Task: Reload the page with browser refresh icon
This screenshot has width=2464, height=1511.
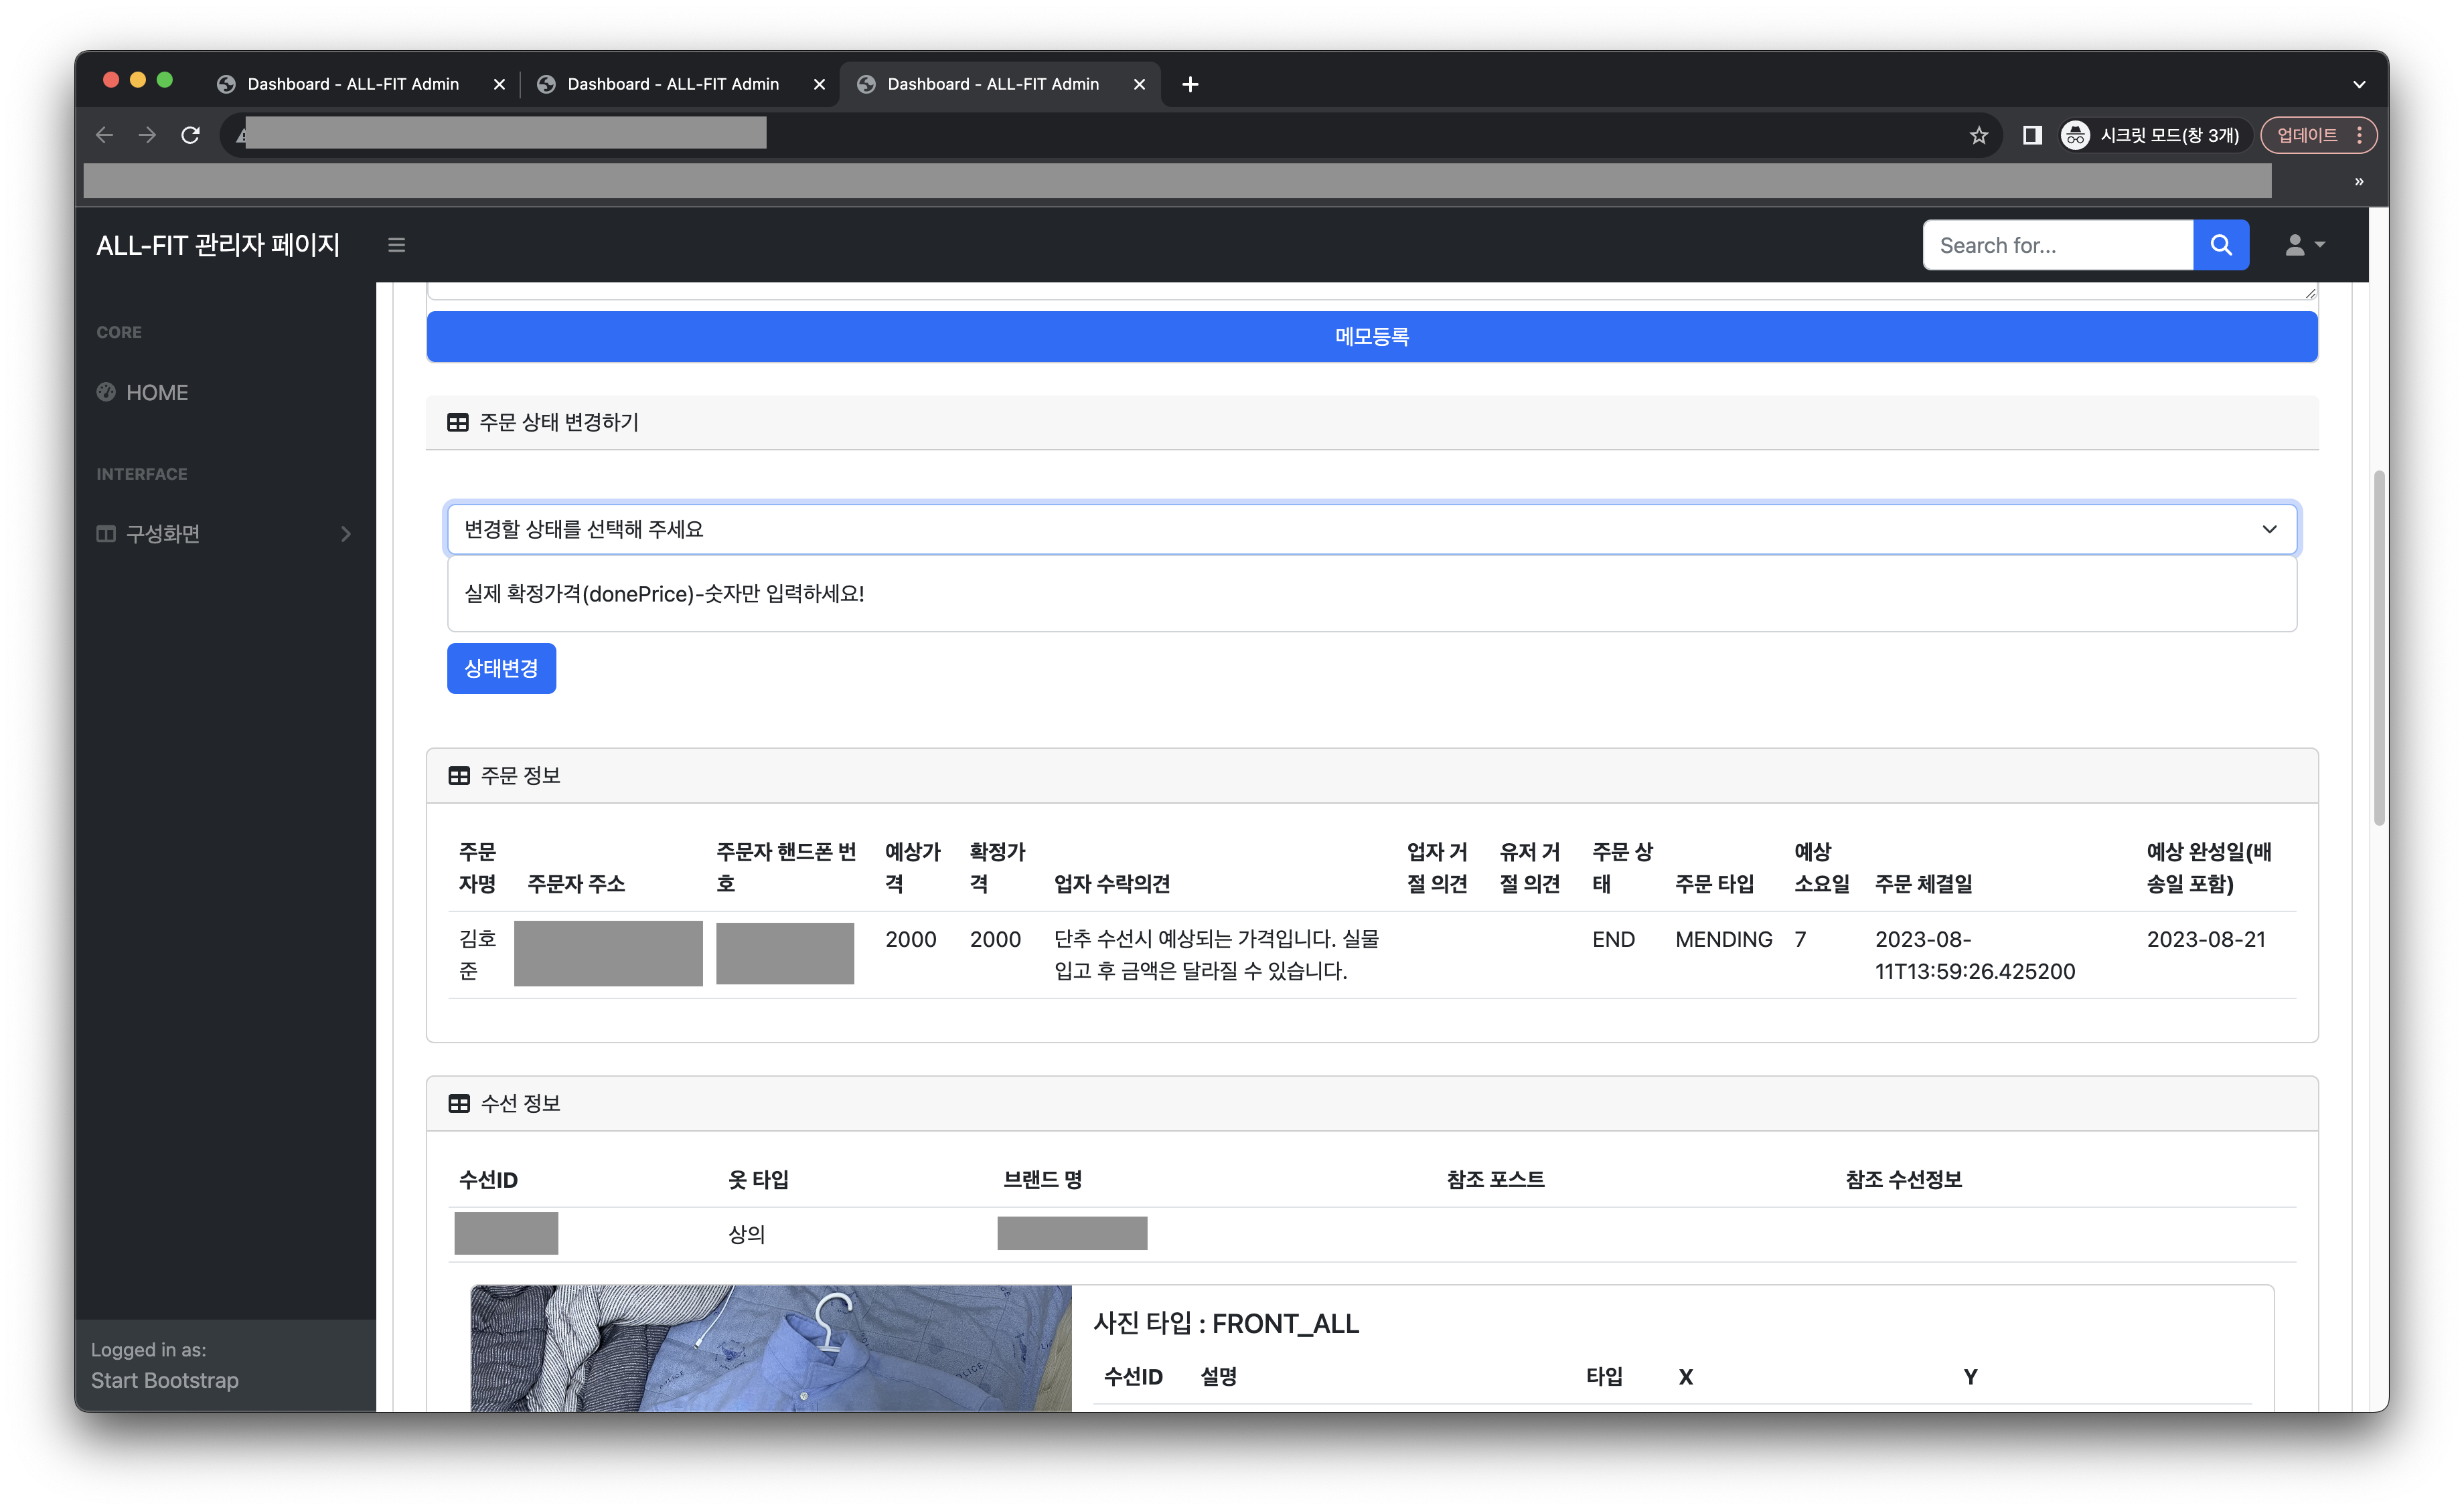Action: pos(190,135)
